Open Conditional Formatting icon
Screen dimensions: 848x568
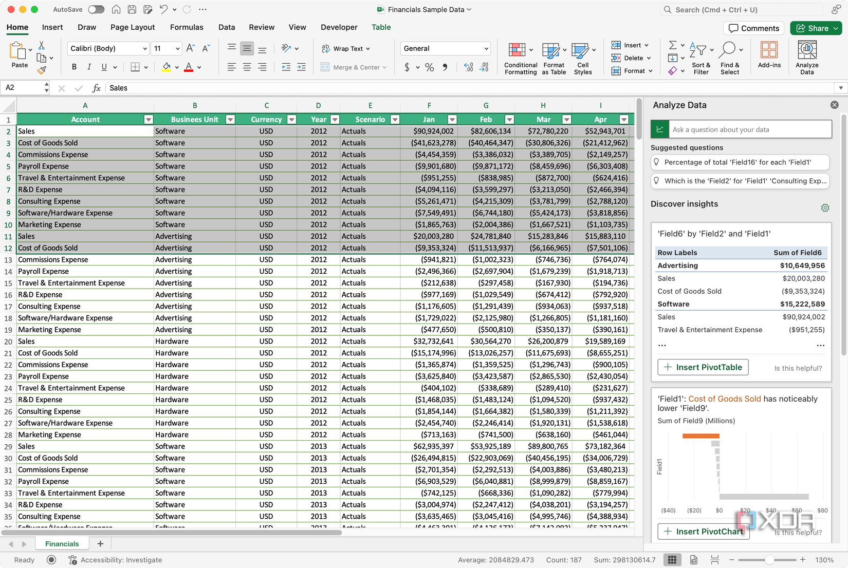click(517, 50)
